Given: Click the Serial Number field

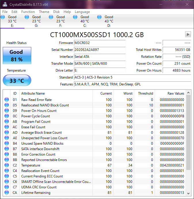Looking at the screenshot, I should [100, 50].
